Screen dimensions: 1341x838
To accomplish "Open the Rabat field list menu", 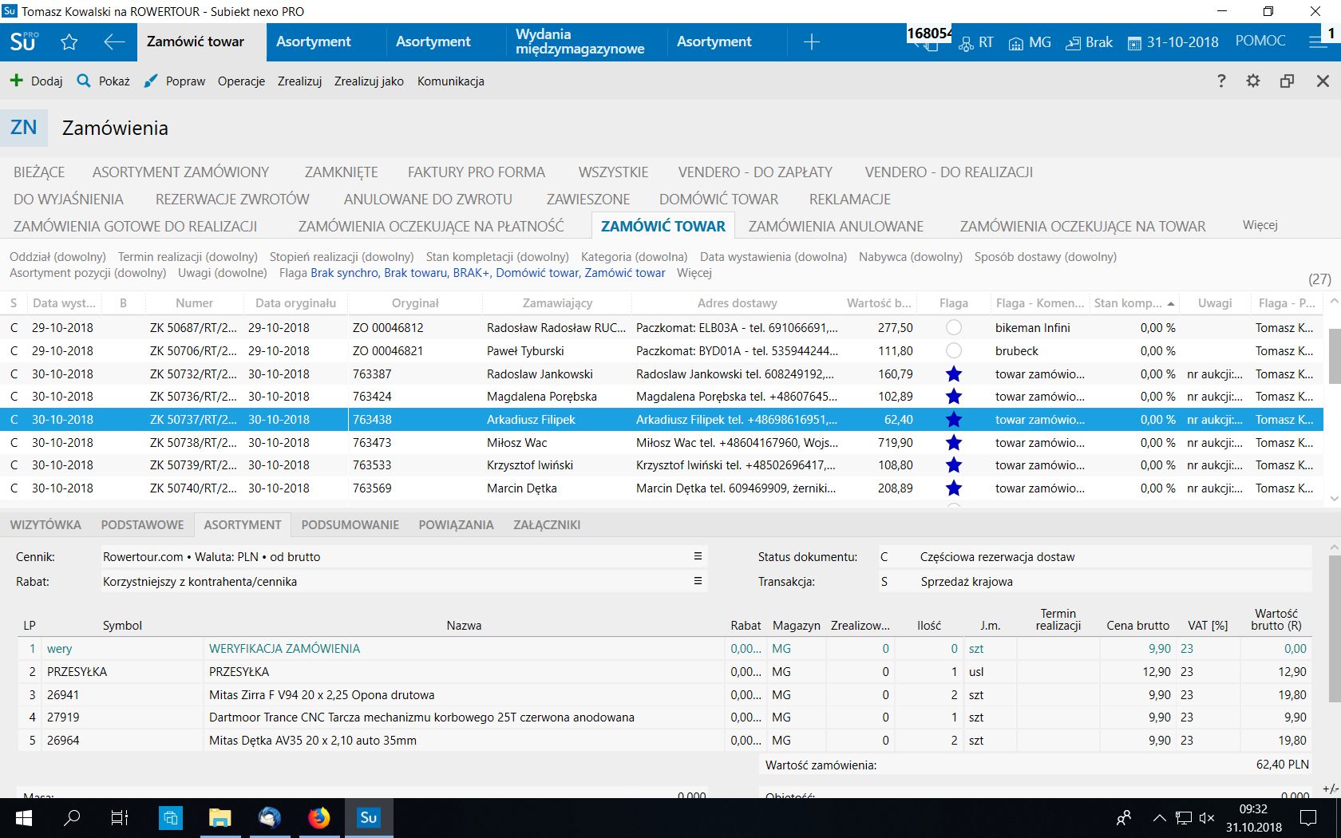I will click(x=698, y=581).
